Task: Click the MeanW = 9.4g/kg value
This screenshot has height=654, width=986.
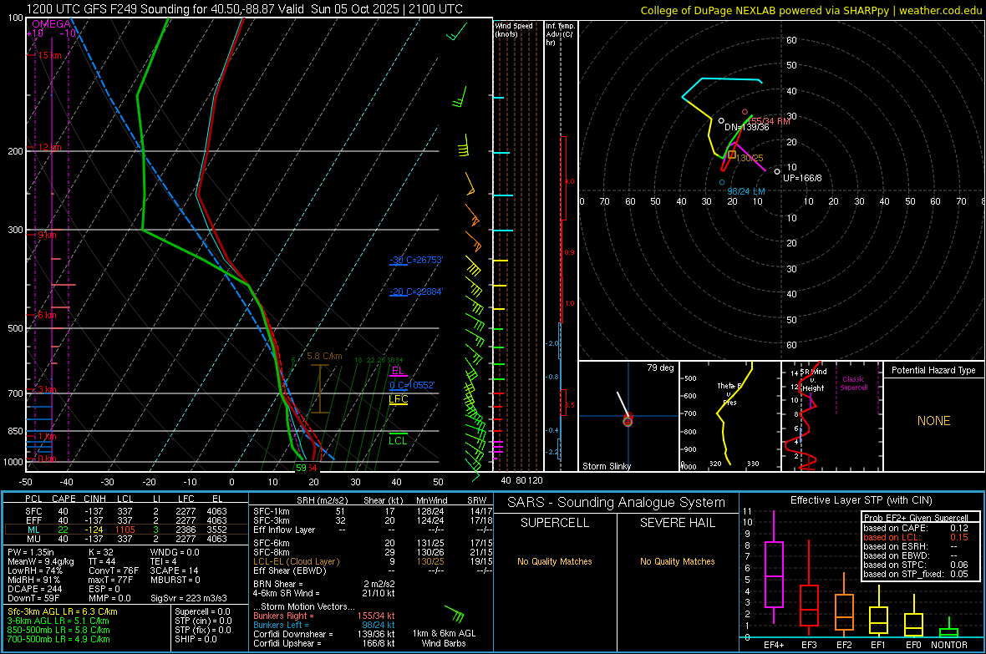Action: (x=41, y=561)
